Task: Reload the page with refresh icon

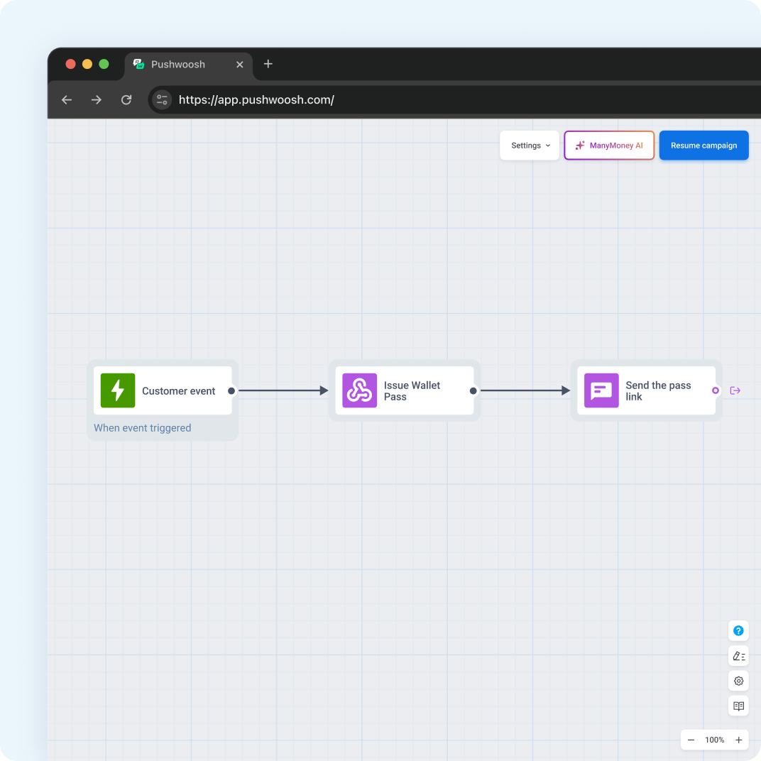Action: click(x=126, y=99)
